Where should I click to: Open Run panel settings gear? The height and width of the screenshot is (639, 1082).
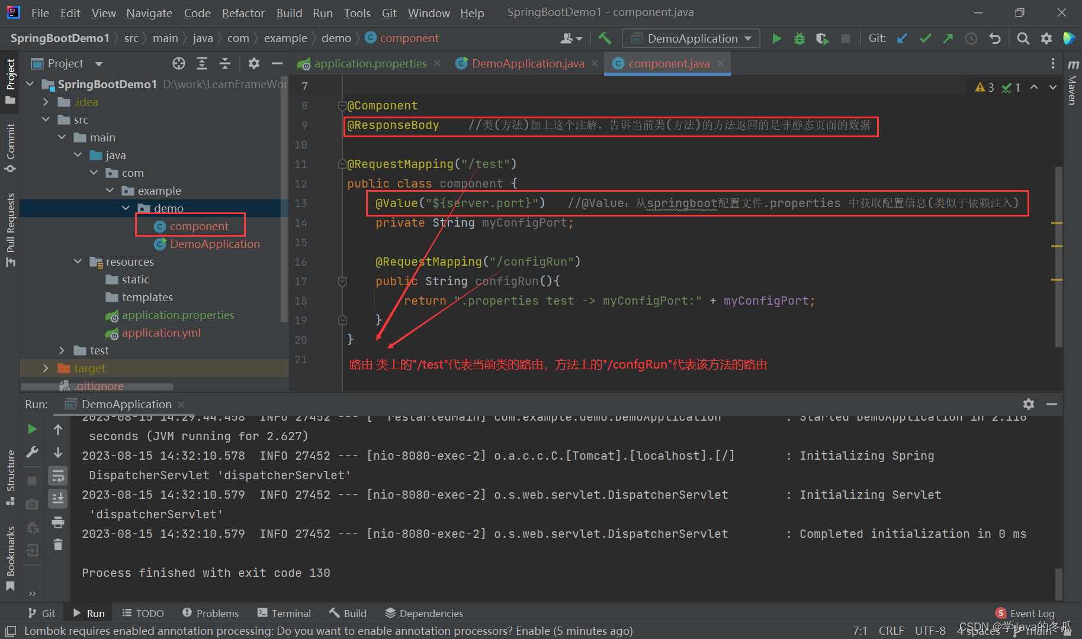[x=1029, y=404]
